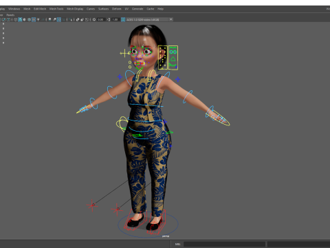Open the Windows menu

[x=14, y=9]
